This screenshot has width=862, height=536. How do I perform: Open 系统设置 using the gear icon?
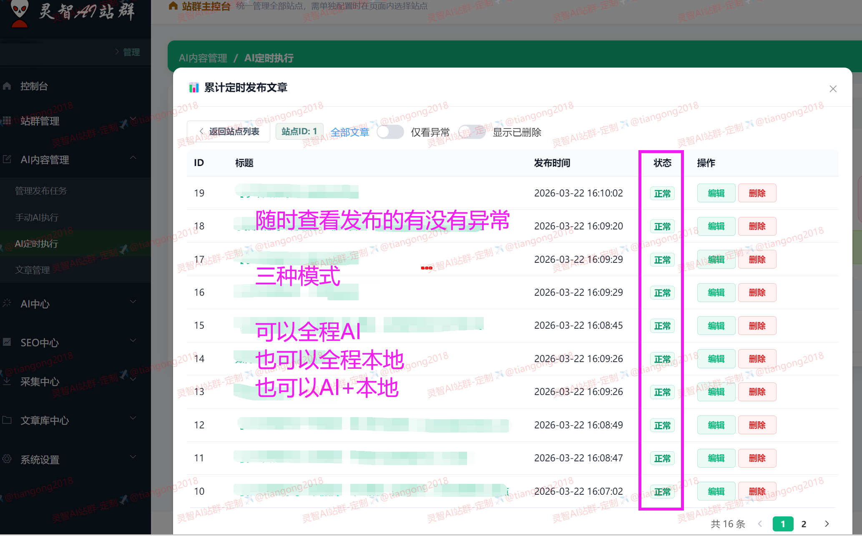7,459
